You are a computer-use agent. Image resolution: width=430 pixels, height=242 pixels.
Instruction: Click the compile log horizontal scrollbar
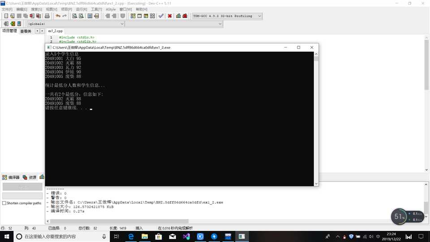(x=119, y=221)
